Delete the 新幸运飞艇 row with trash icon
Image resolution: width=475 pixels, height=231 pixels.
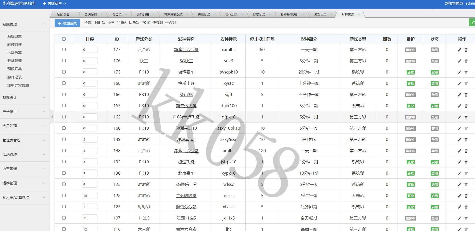click(x=466, y=106)
